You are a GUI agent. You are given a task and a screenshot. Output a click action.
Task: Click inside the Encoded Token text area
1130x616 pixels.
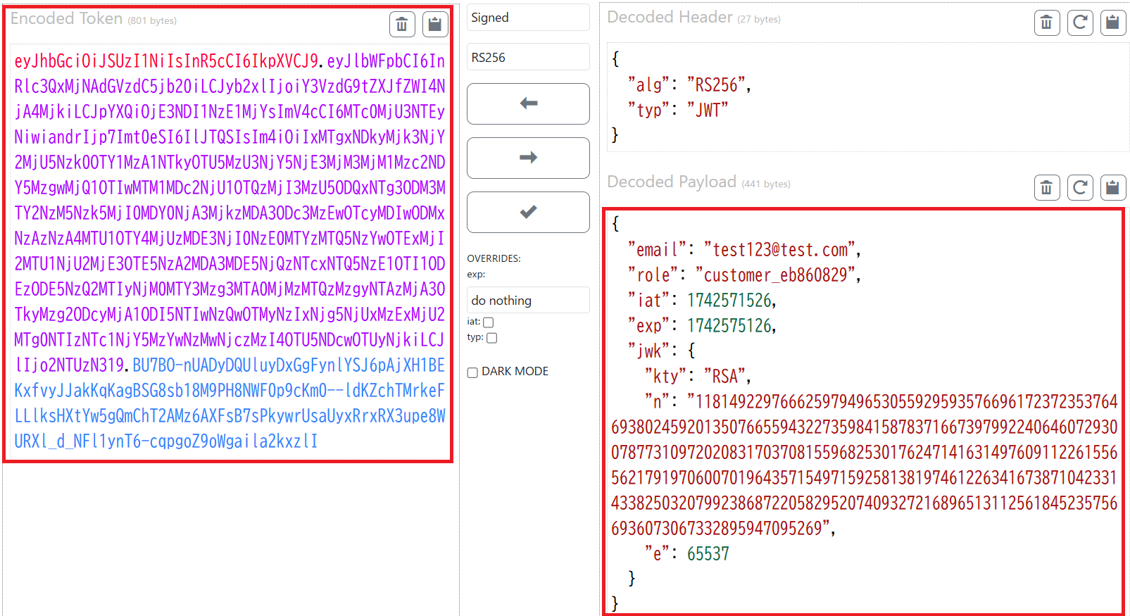[229, 251]
